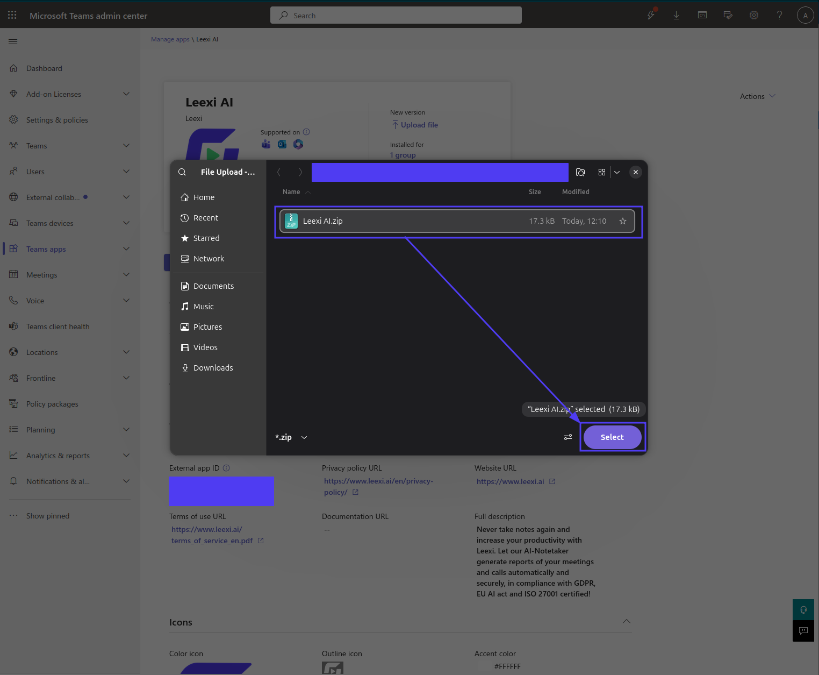Image resolution: width=819 pixels, height=675 pixels.
Task: Click the new folder icon
Action: pyautogui.click(x=580, y=172)
